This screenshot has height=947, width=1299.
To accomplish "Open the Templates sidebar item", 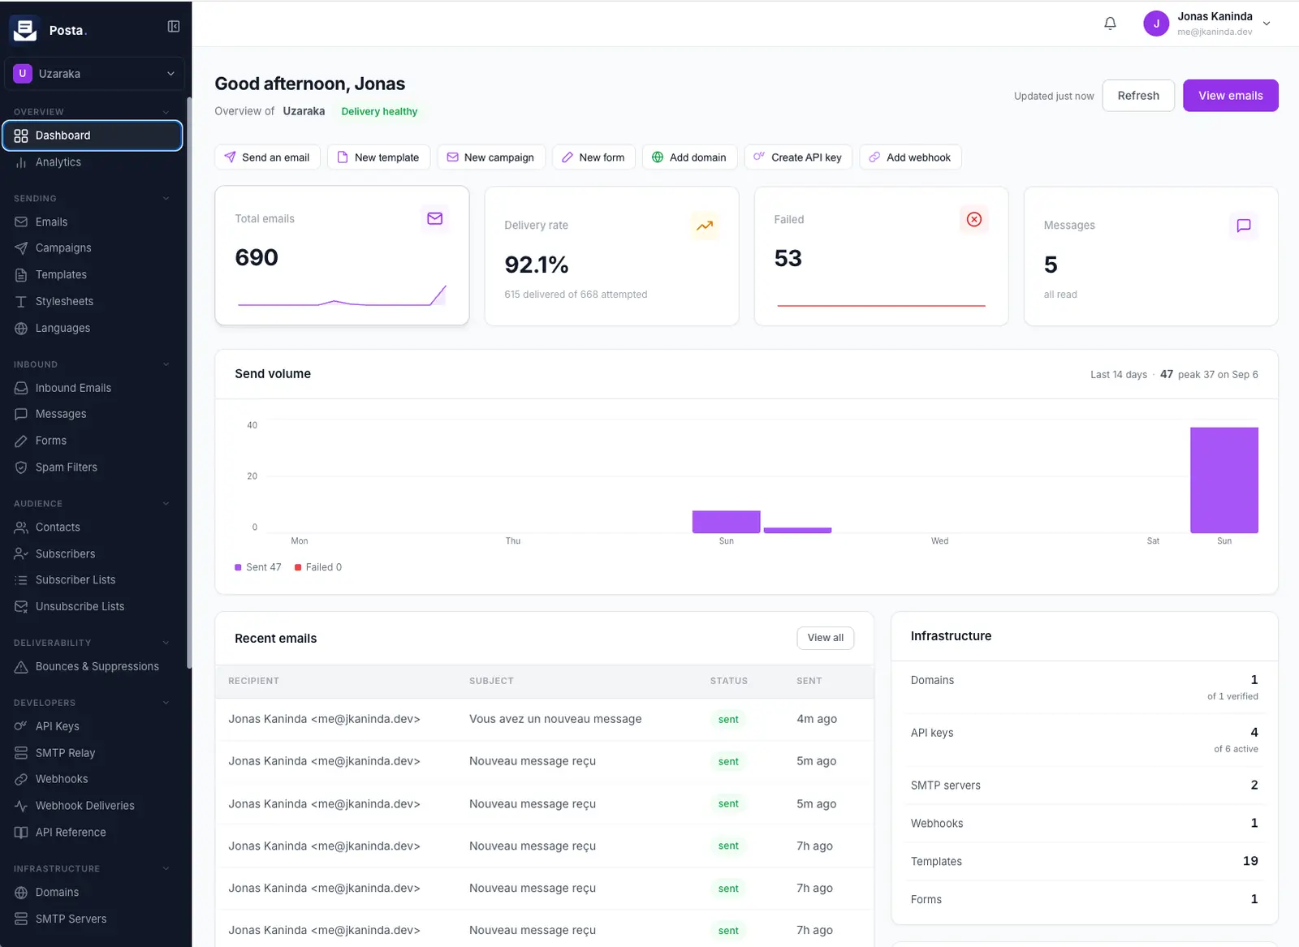I will point(92,275).
